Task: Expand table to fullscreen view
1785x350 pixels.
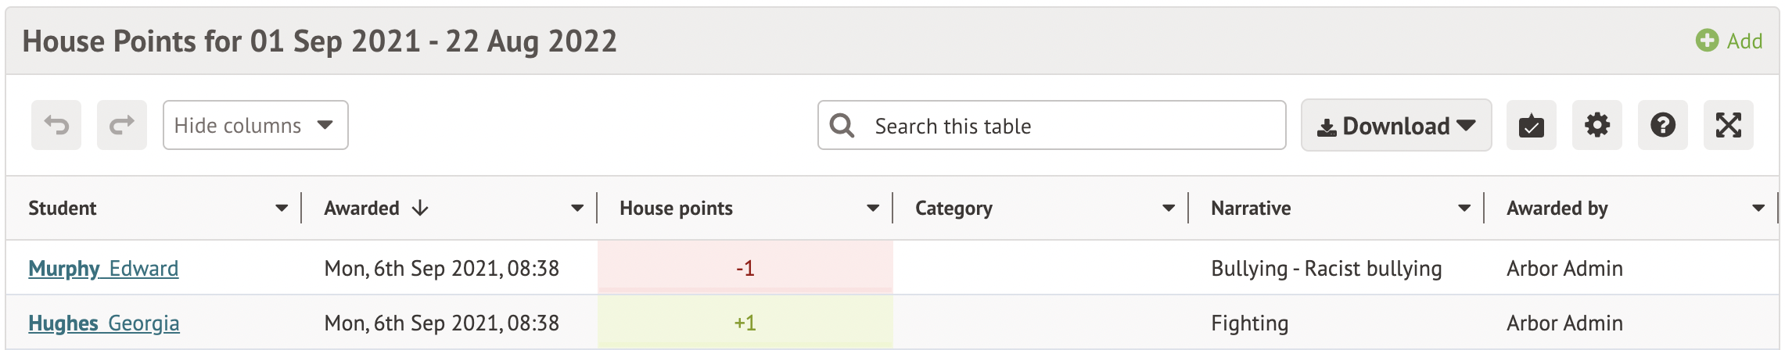Action: point(1728,125)
